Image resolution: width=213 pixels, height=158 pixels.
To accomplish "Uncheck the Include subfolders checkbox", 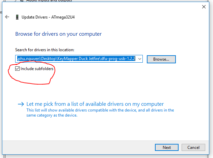I will pyautogui.click(x=18, y=69).
